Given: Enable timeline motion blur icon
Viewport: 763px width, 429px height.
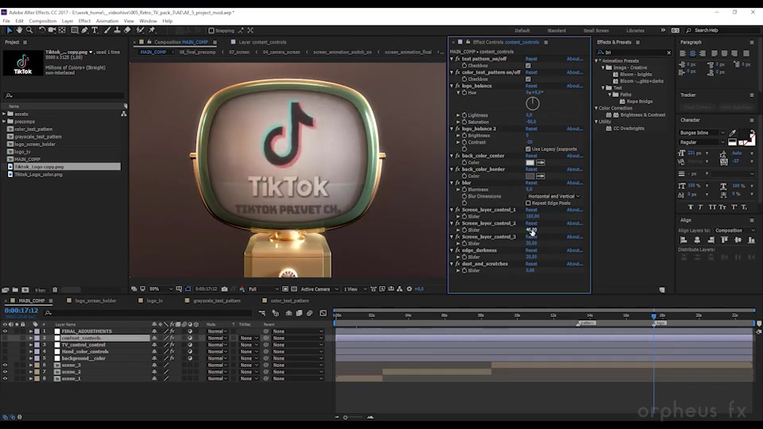Looking at the screenshot, I should click(x=309, y=313).
